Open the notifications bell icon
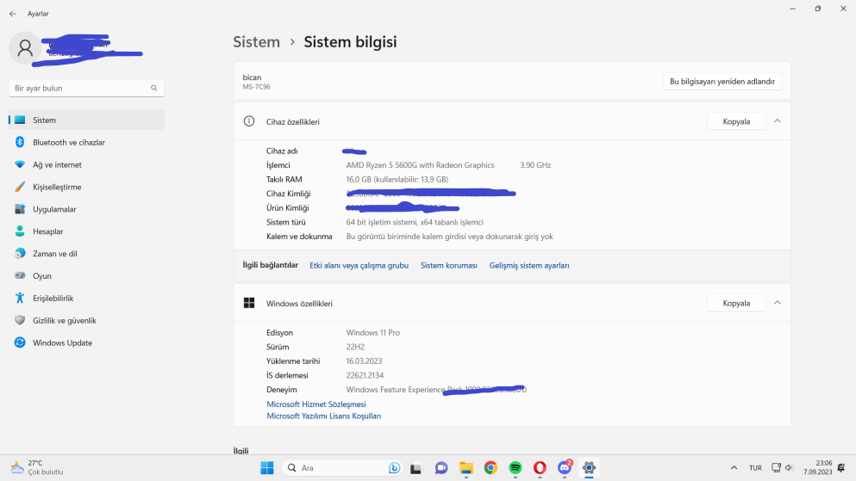 pos(841,468)
